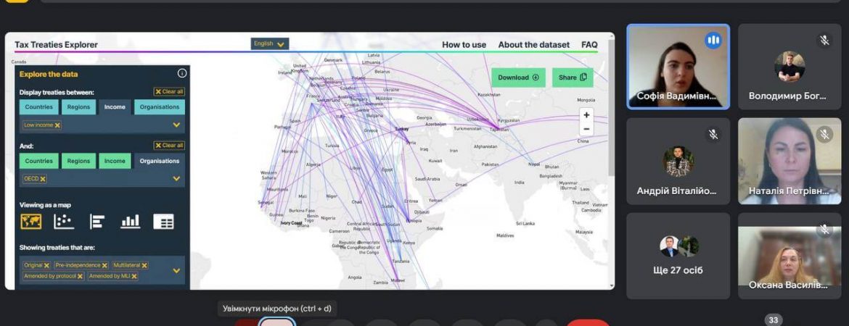849x326 pixels.
Task: Zoom in on the map with plus
Action: (x=586, y=114)
